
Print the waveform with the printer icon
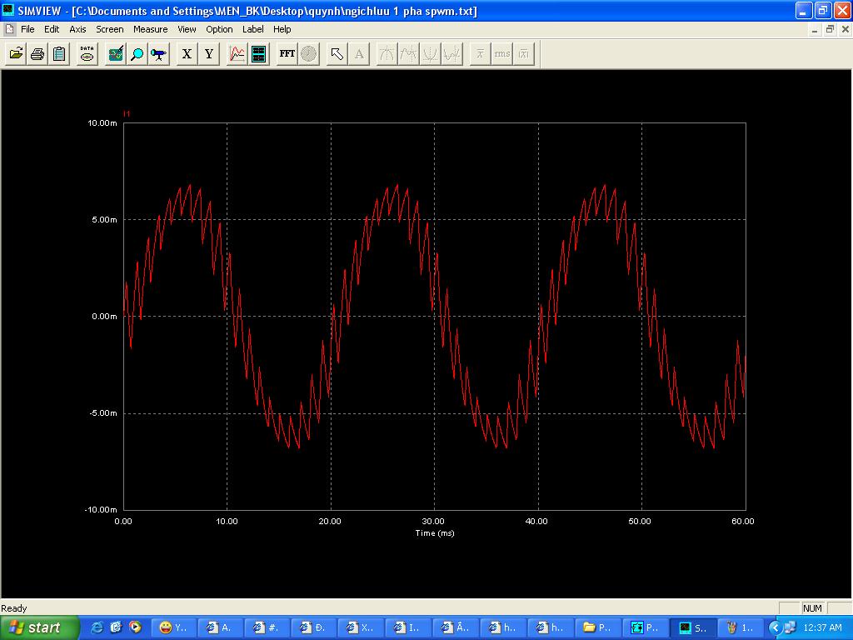coord(37,54)
